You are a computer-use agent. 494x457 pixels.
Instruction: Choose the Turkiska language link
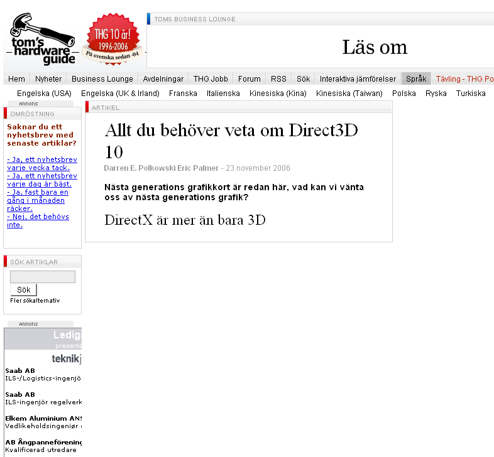coord(471,94)
